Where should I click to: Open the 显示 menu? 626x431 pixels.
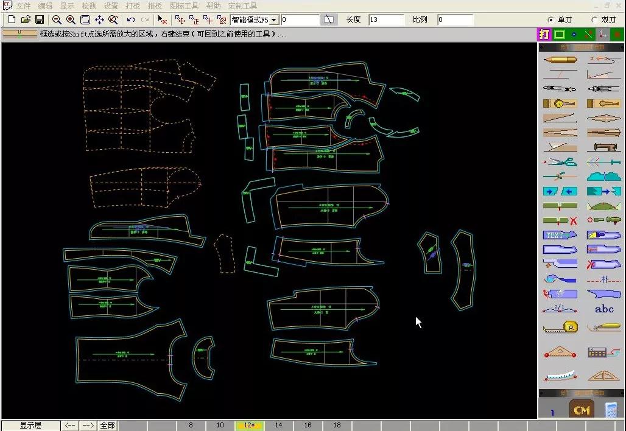click(67, 5)
